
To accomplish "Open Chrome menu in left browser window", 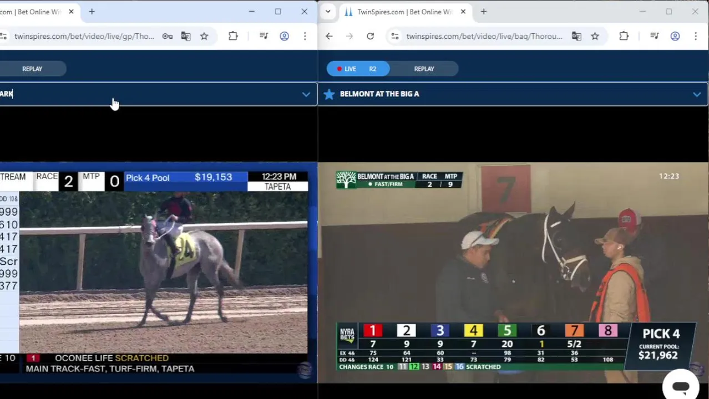I will [305, 37].
